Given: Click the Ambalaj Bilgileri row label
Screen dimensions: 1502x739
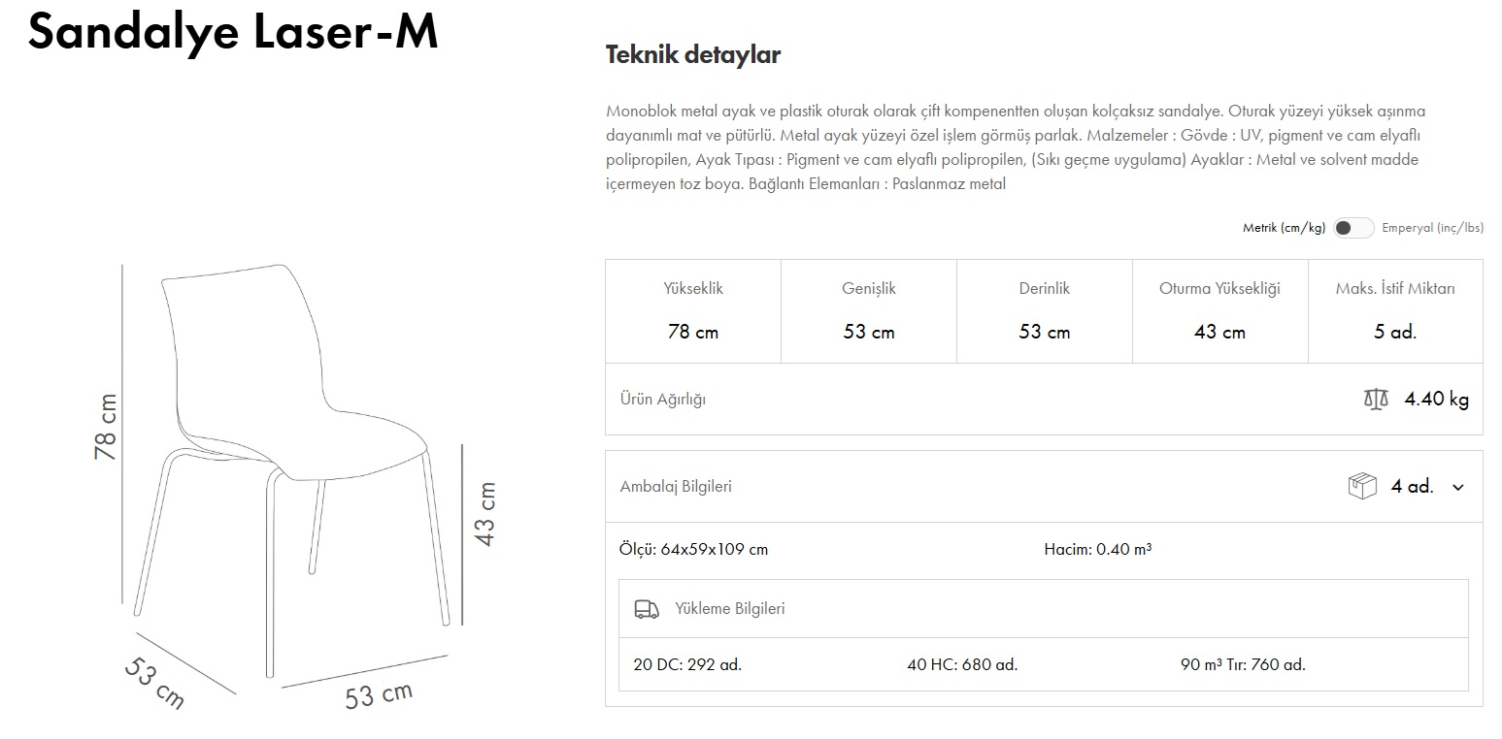Looking at the screenshot, I should point(676,486).
